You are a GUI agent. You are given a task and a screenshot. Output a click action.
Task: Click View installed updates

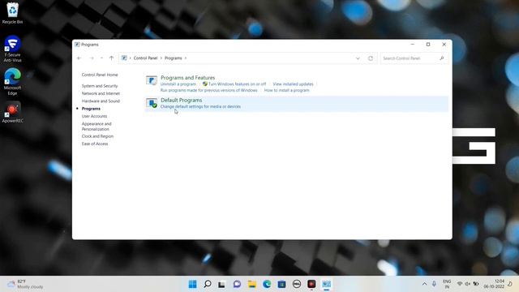pyautogui.click(x=293, y=84)
